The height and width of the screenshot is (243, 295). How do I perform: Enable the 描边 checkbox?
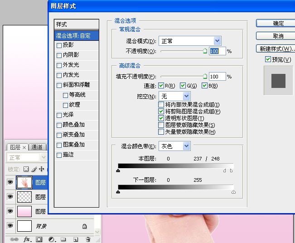(x=59, y=155)
